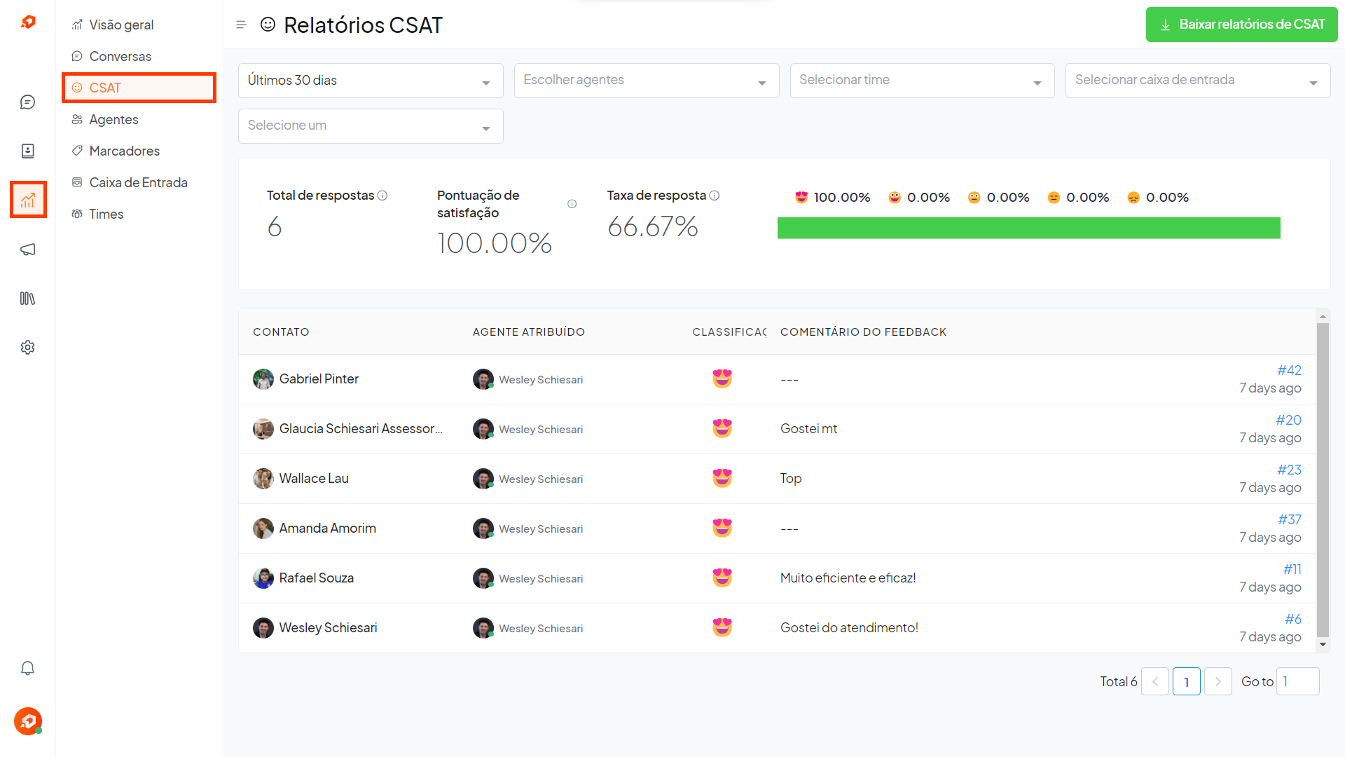Screen dimensions: 1345x757
Task: Click the green satisfaction progress bar
Action: [x=1028, y=228]
